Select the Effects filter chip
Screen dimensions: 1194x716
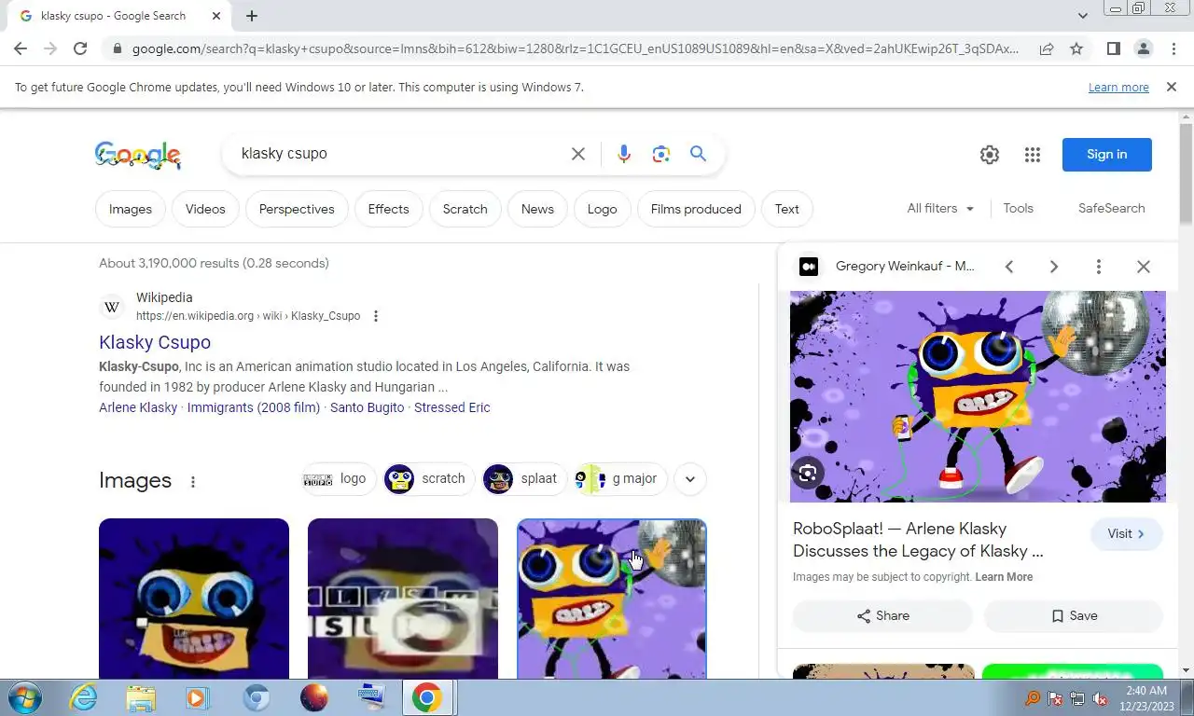pyautogui.click(x=388, y=209)
